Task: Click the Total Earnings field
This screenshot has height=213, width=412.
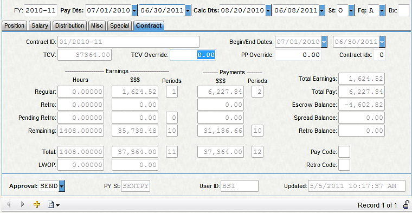Action: [362, 79]
